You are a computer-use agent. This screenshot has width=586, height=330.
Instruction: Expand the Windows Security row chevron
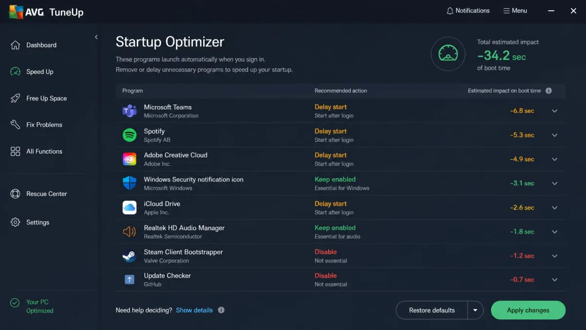coord(555,183)
